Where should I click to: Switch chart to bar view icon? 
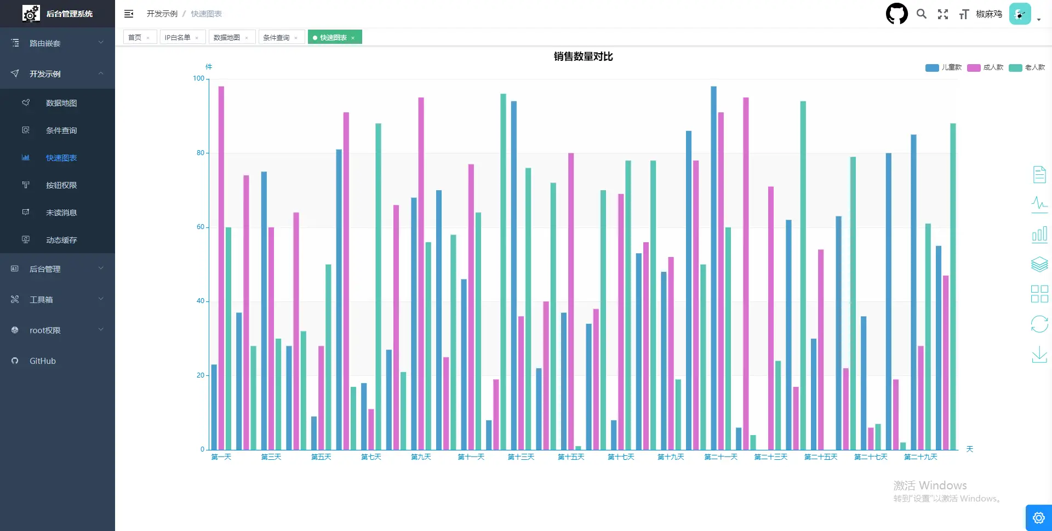[x=1039, y=235]
